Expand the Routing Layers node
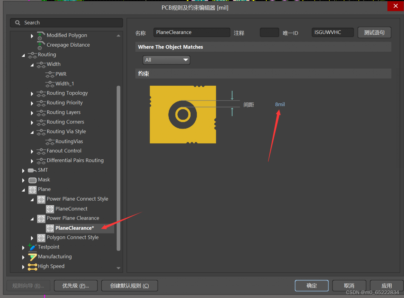404x298 pixels. pyautogui.click(x=32, y=113)
